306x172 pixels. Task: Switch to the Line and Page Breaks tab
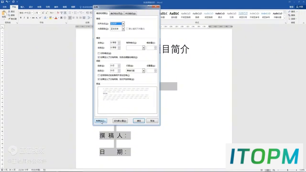117,13
